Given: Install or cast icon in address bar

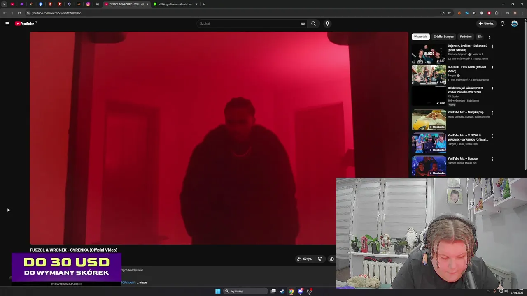Looking at the screenshot, I should click(x=442, y=13).
